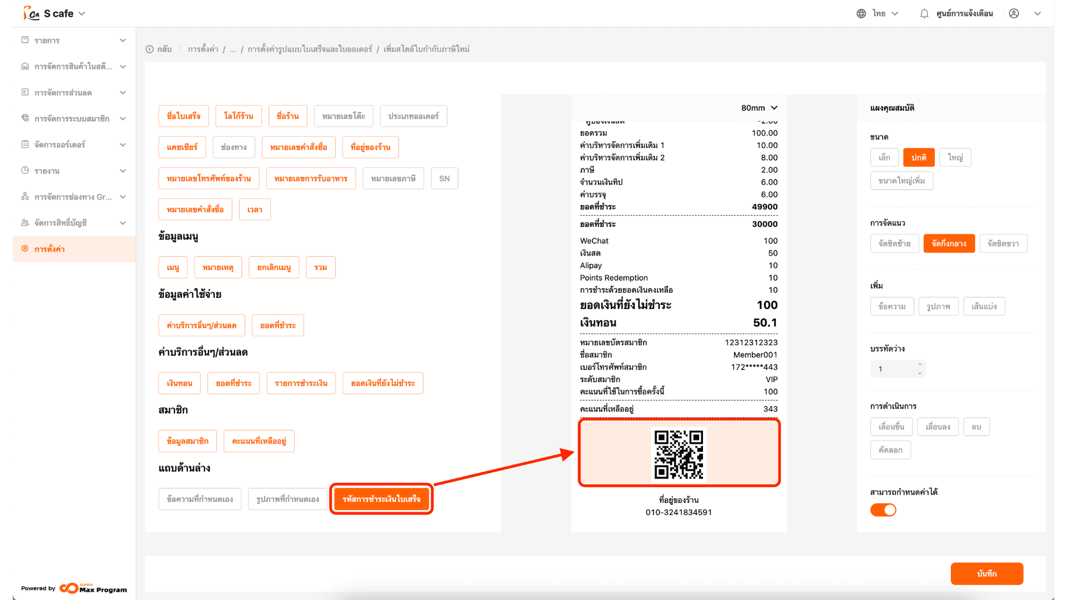The height and width of the screenshot is (600, 1067).
Task: Increase the บรรทัดว่าง stepper value
Action: [x=920, y=365]
